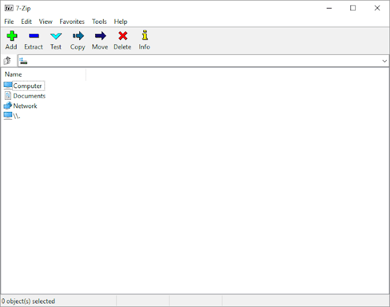This screenshot has width=390, height=307.
Task: Select the Computer entry
Action: [x=27, y=86]
